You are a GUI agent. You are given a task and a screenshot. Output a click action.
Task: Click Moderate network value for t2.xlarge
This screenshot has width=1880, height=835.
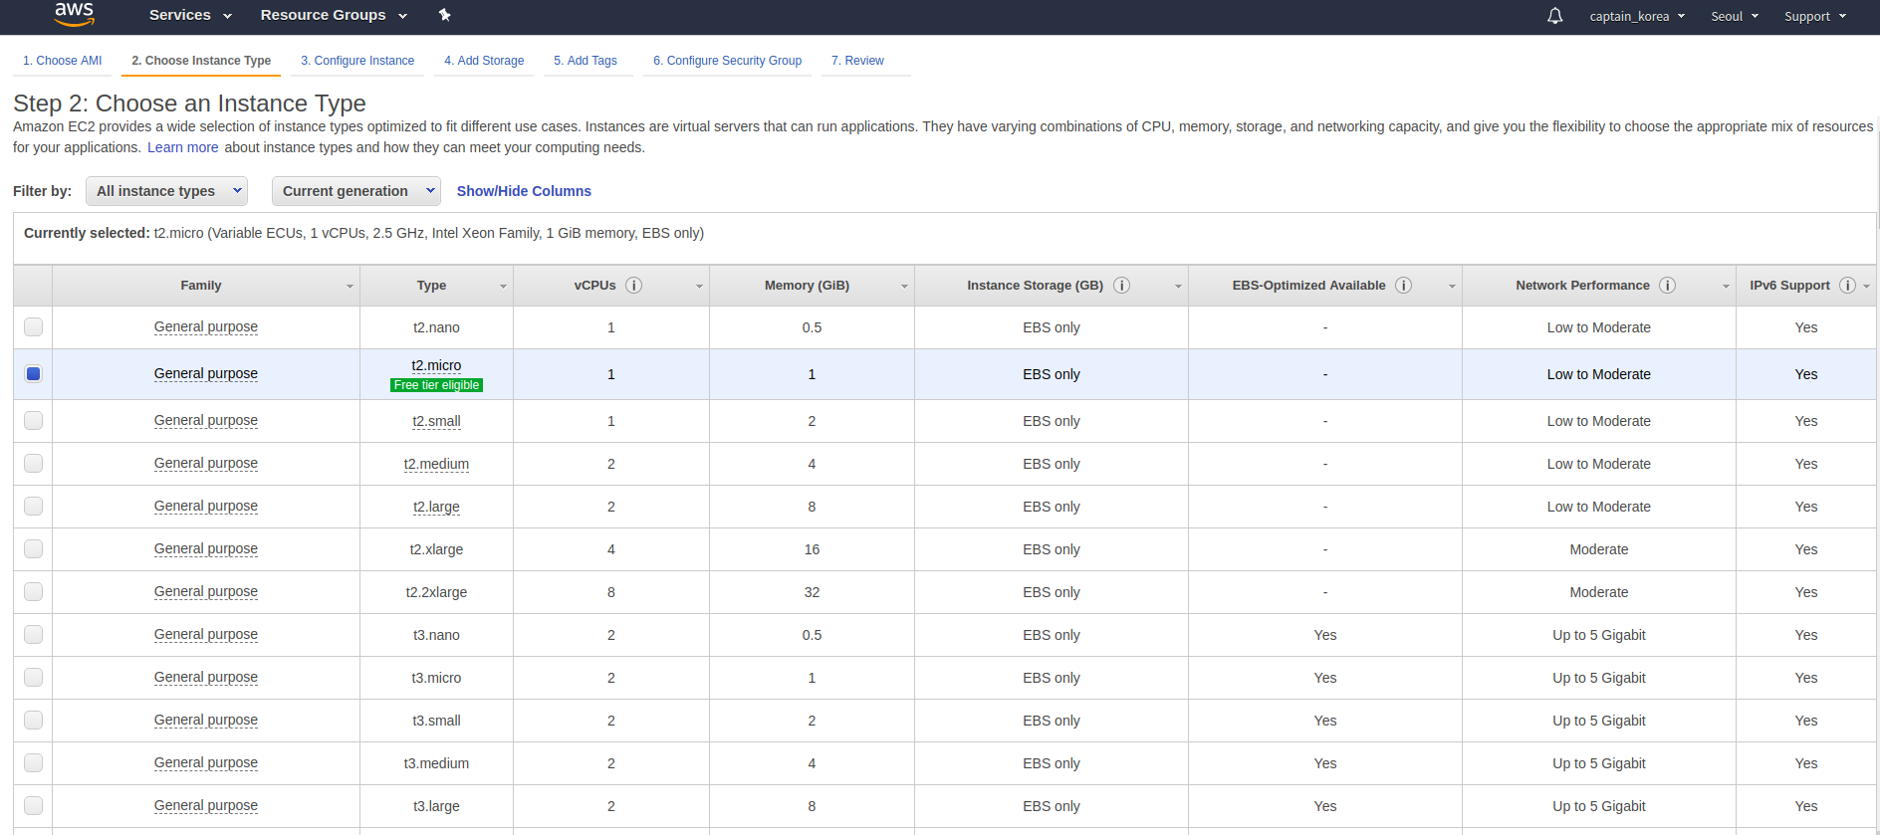pyautogui.click(x=1599, y=549)
